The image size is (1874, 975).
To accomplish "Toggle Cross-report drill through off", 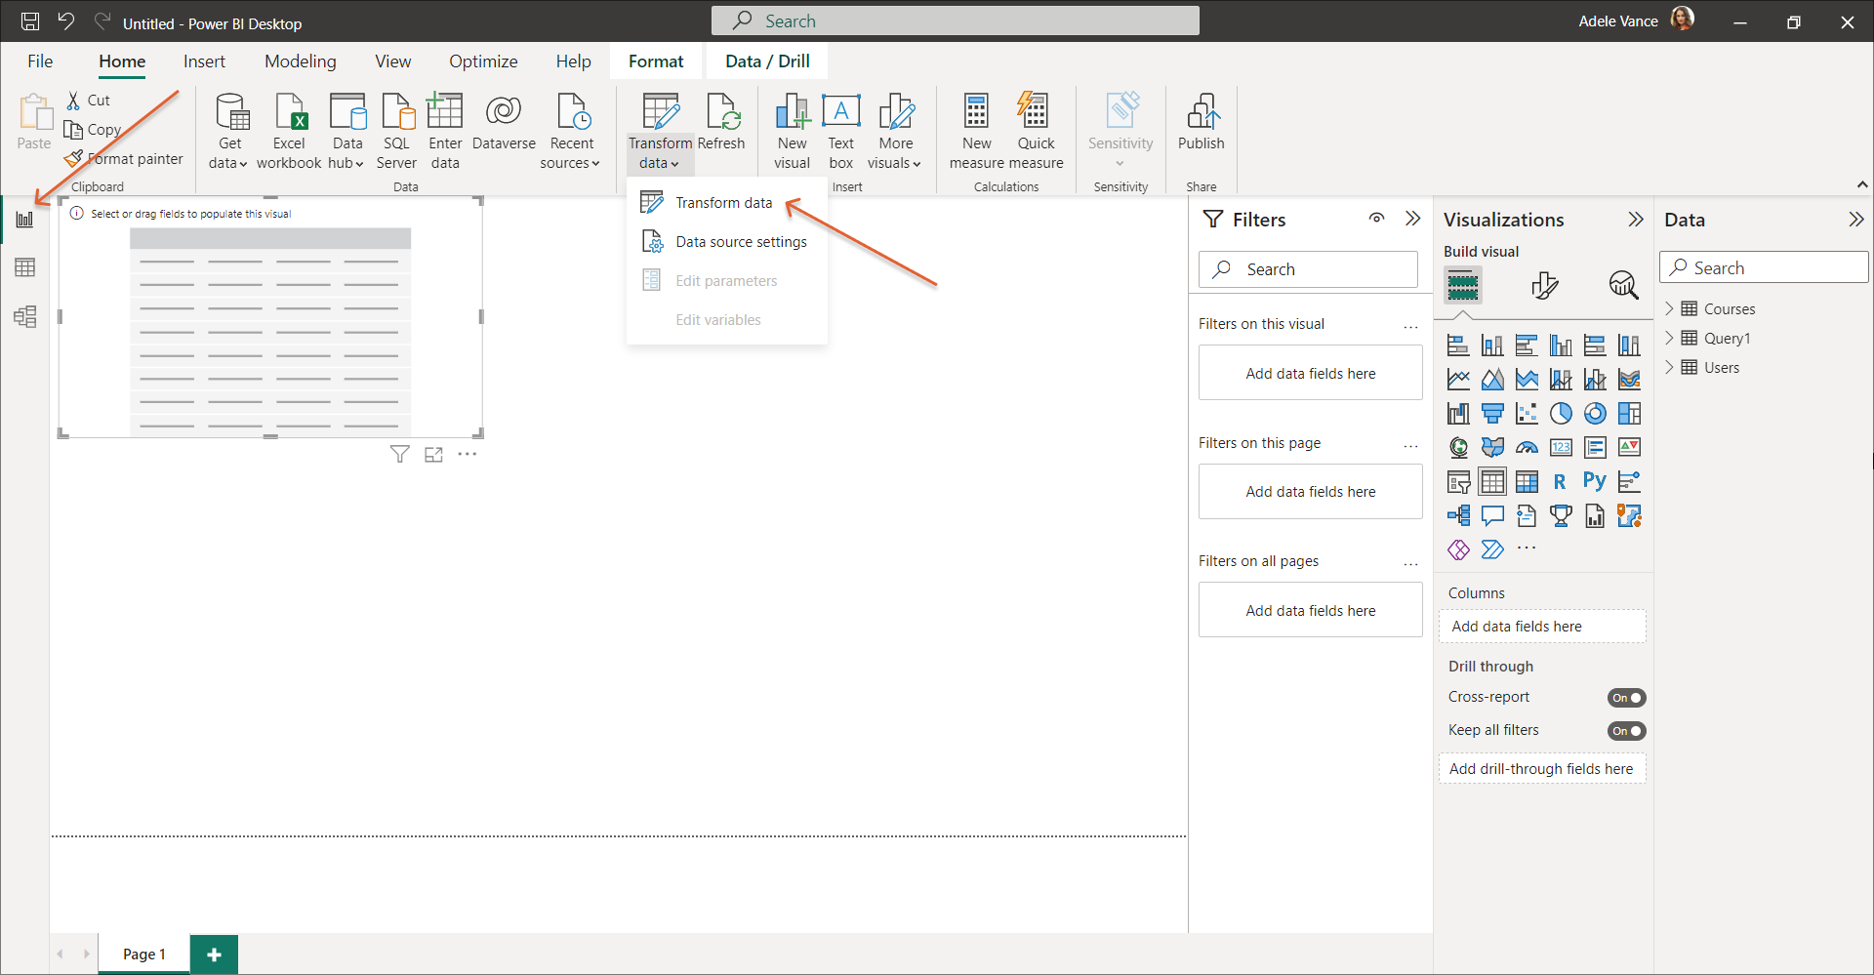I will click(1626, 698).
